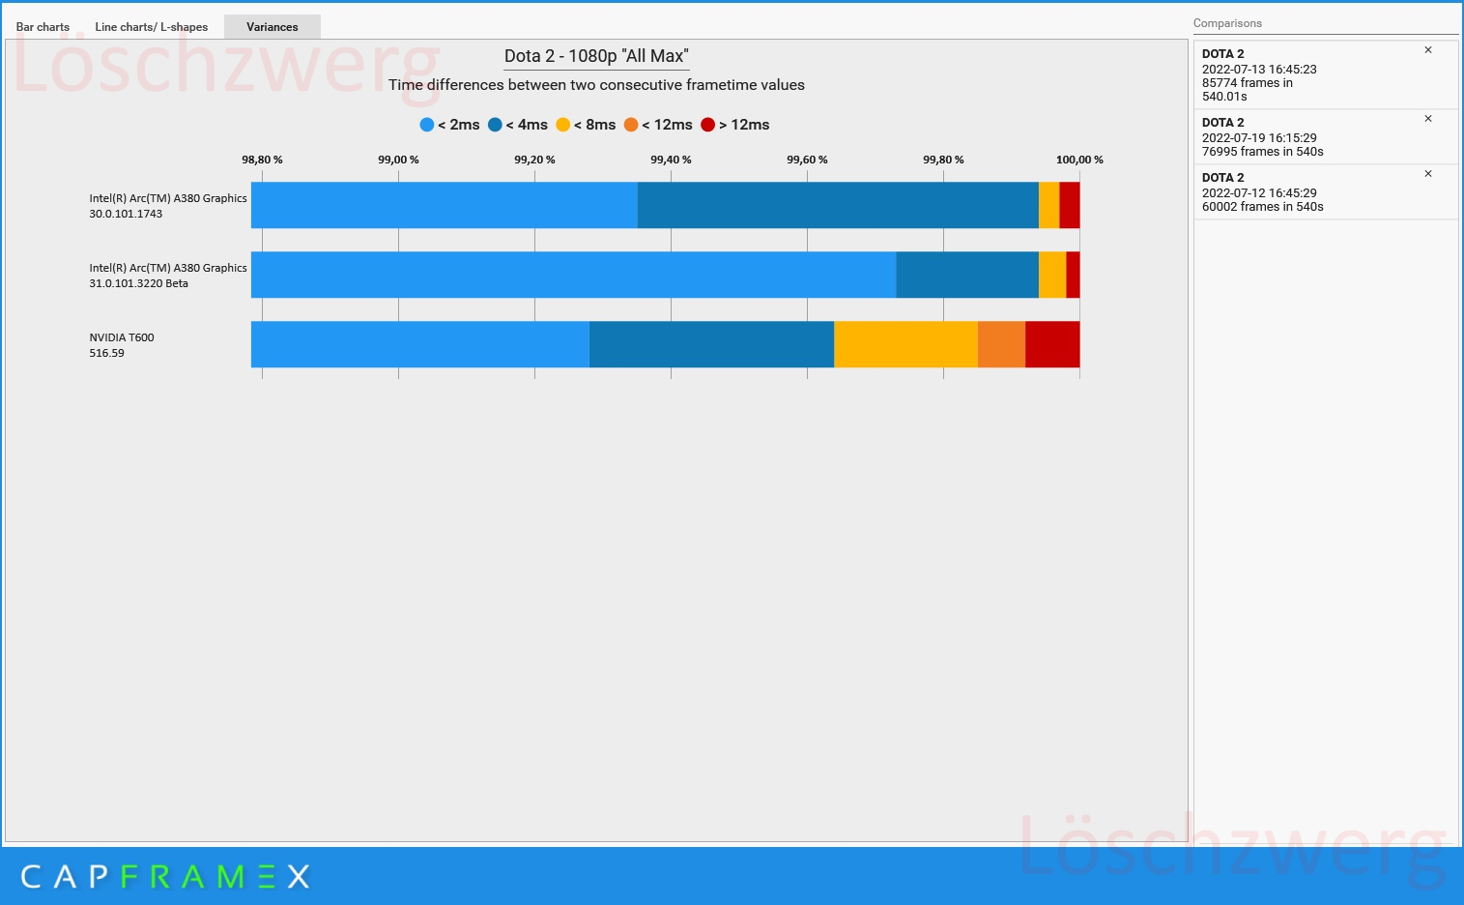Image resolution: width=1464 pixels, height=905 pixels.
Task: Remove the 60002 frames DOTA 2 comparison
Action: 1428,174
